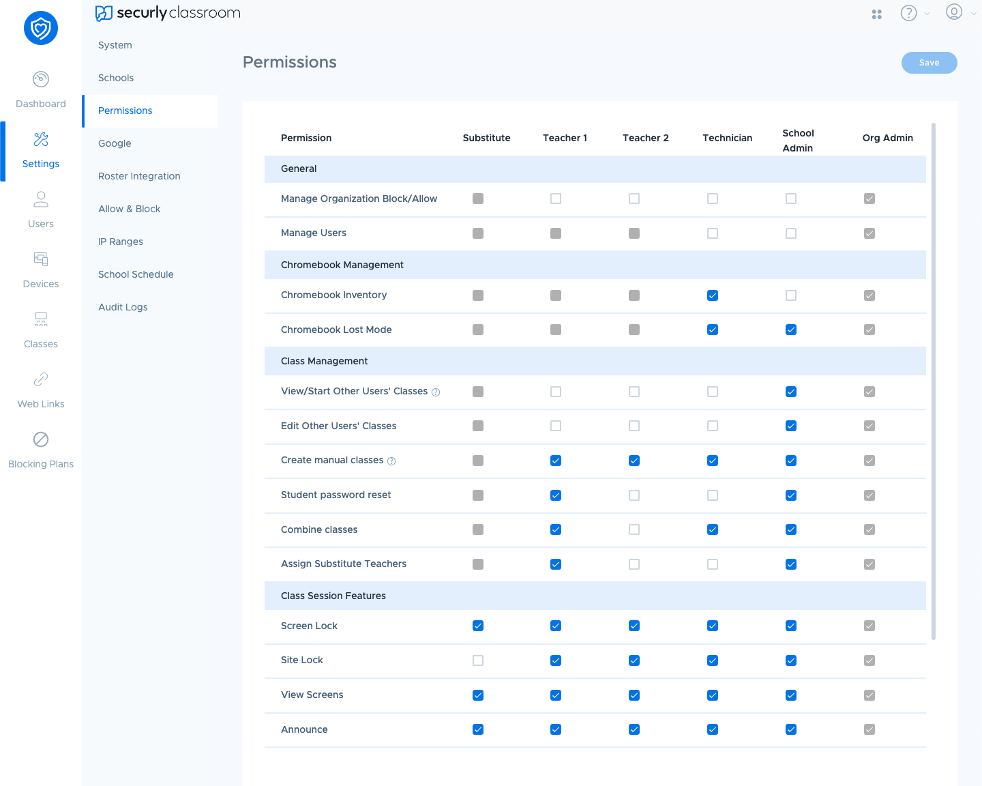Click the Chromebook Management section header

pyautogui.click(x=595, y=265)
